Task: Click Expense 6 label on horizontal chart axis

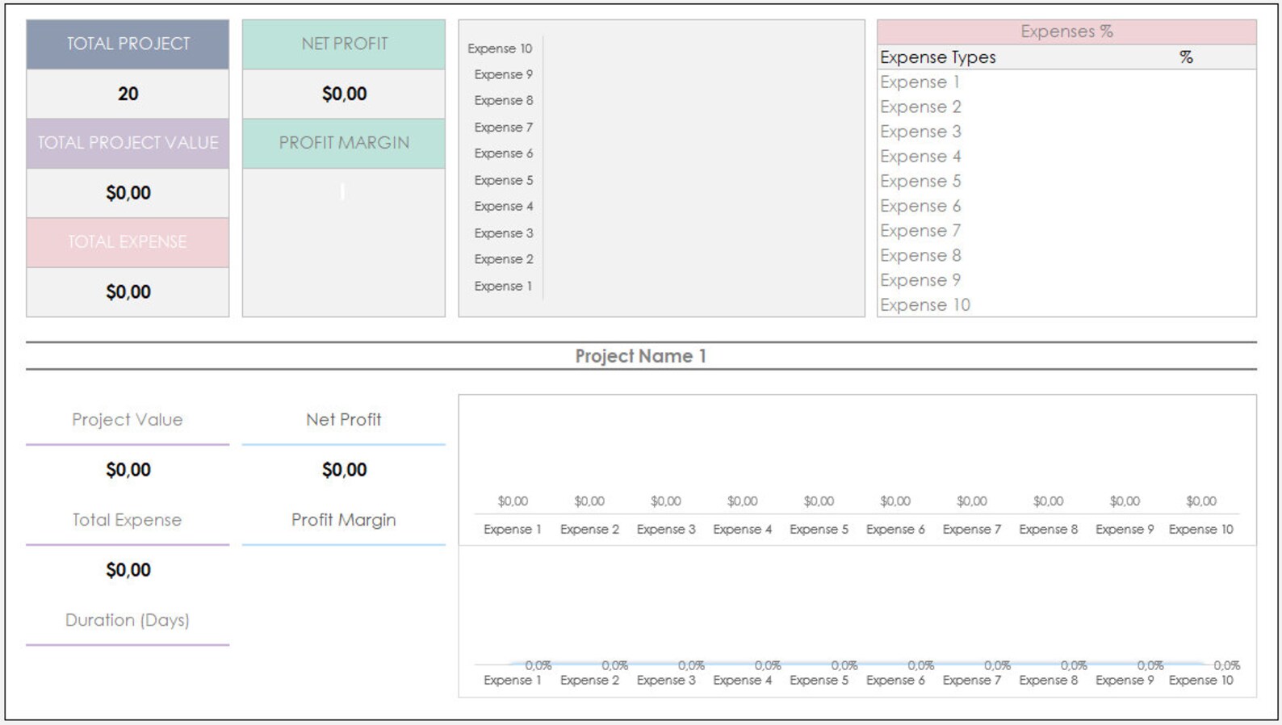Action: 504,153
